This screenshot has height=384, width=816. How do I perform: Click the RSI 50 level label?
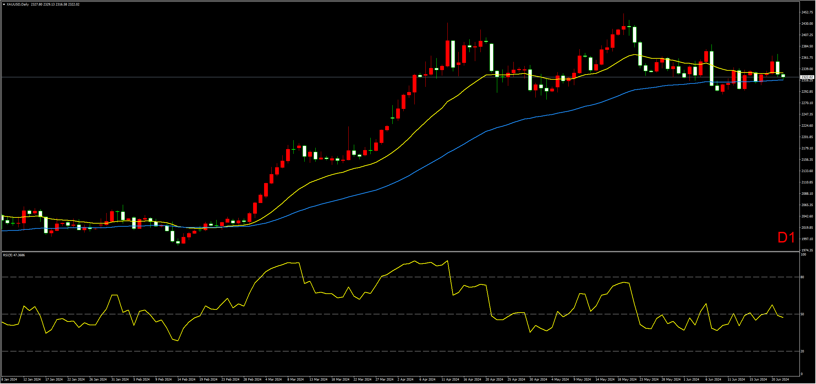pos(802,314)
